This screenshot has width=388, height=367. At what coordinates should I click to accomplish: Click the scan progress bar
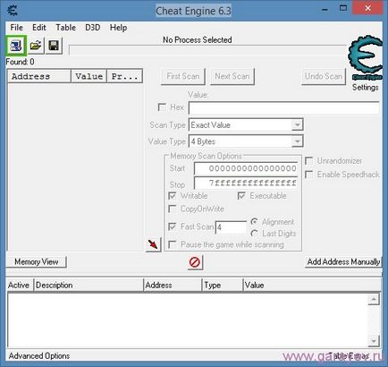coord(207,50)
